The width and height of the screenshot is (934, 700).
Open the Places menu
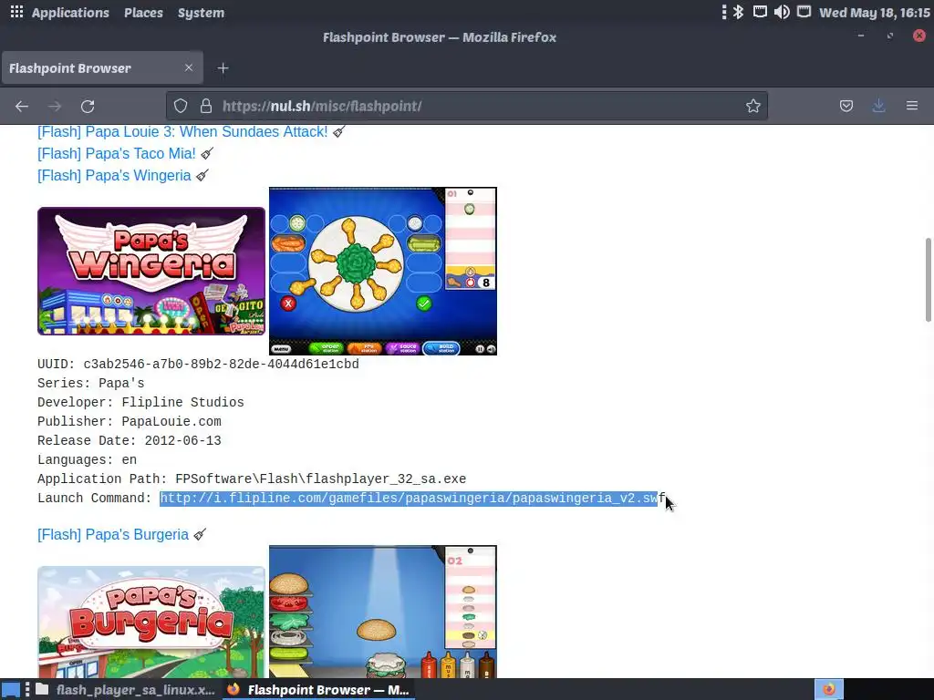[143, 13]
